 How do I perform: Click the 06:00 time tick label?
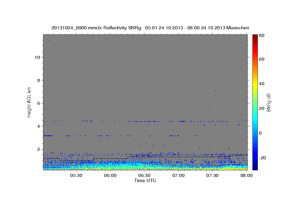tap(110, 176)
